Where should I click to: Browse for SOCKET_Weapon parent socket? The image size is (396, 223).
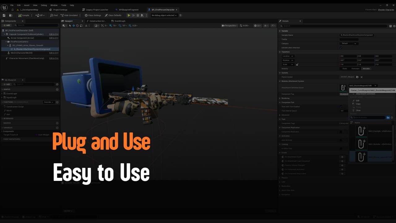(358, 77)
